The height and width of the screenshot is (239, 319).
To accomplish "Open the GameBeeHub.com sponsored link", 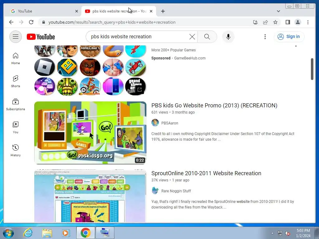I will pos(190,58).
